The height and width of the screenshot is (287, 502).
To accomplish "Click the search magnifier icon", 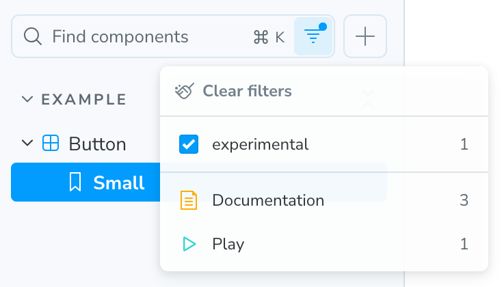I will 33,36.
